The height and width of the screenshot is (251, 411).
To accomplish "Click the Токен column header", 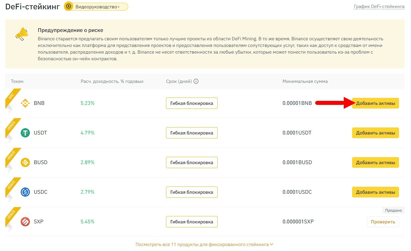I will 17,81.
